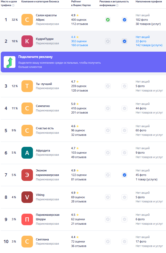Open the КудриПудри company avatar
Image resolution: width=166 pixels, height=253 pixels.
[27, 41]
